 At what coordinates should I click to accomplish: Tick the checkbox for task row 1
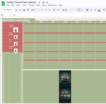click(22, 54)
